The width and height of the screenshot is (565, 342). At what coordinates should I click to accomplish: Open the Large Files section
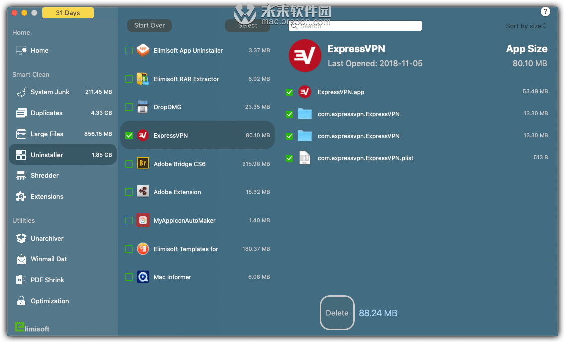(x=63, y=134)
